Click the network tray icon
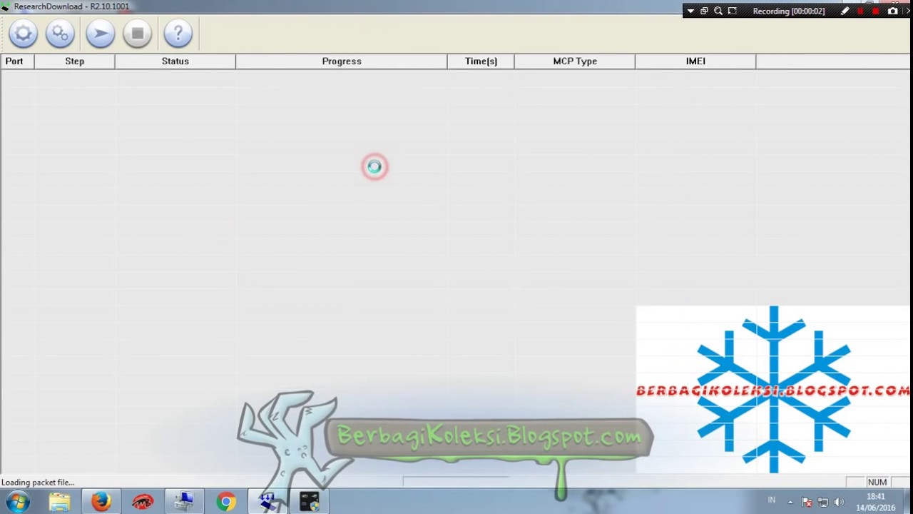The height and width of the screenshot is (514, 913). tap(823, 502)
